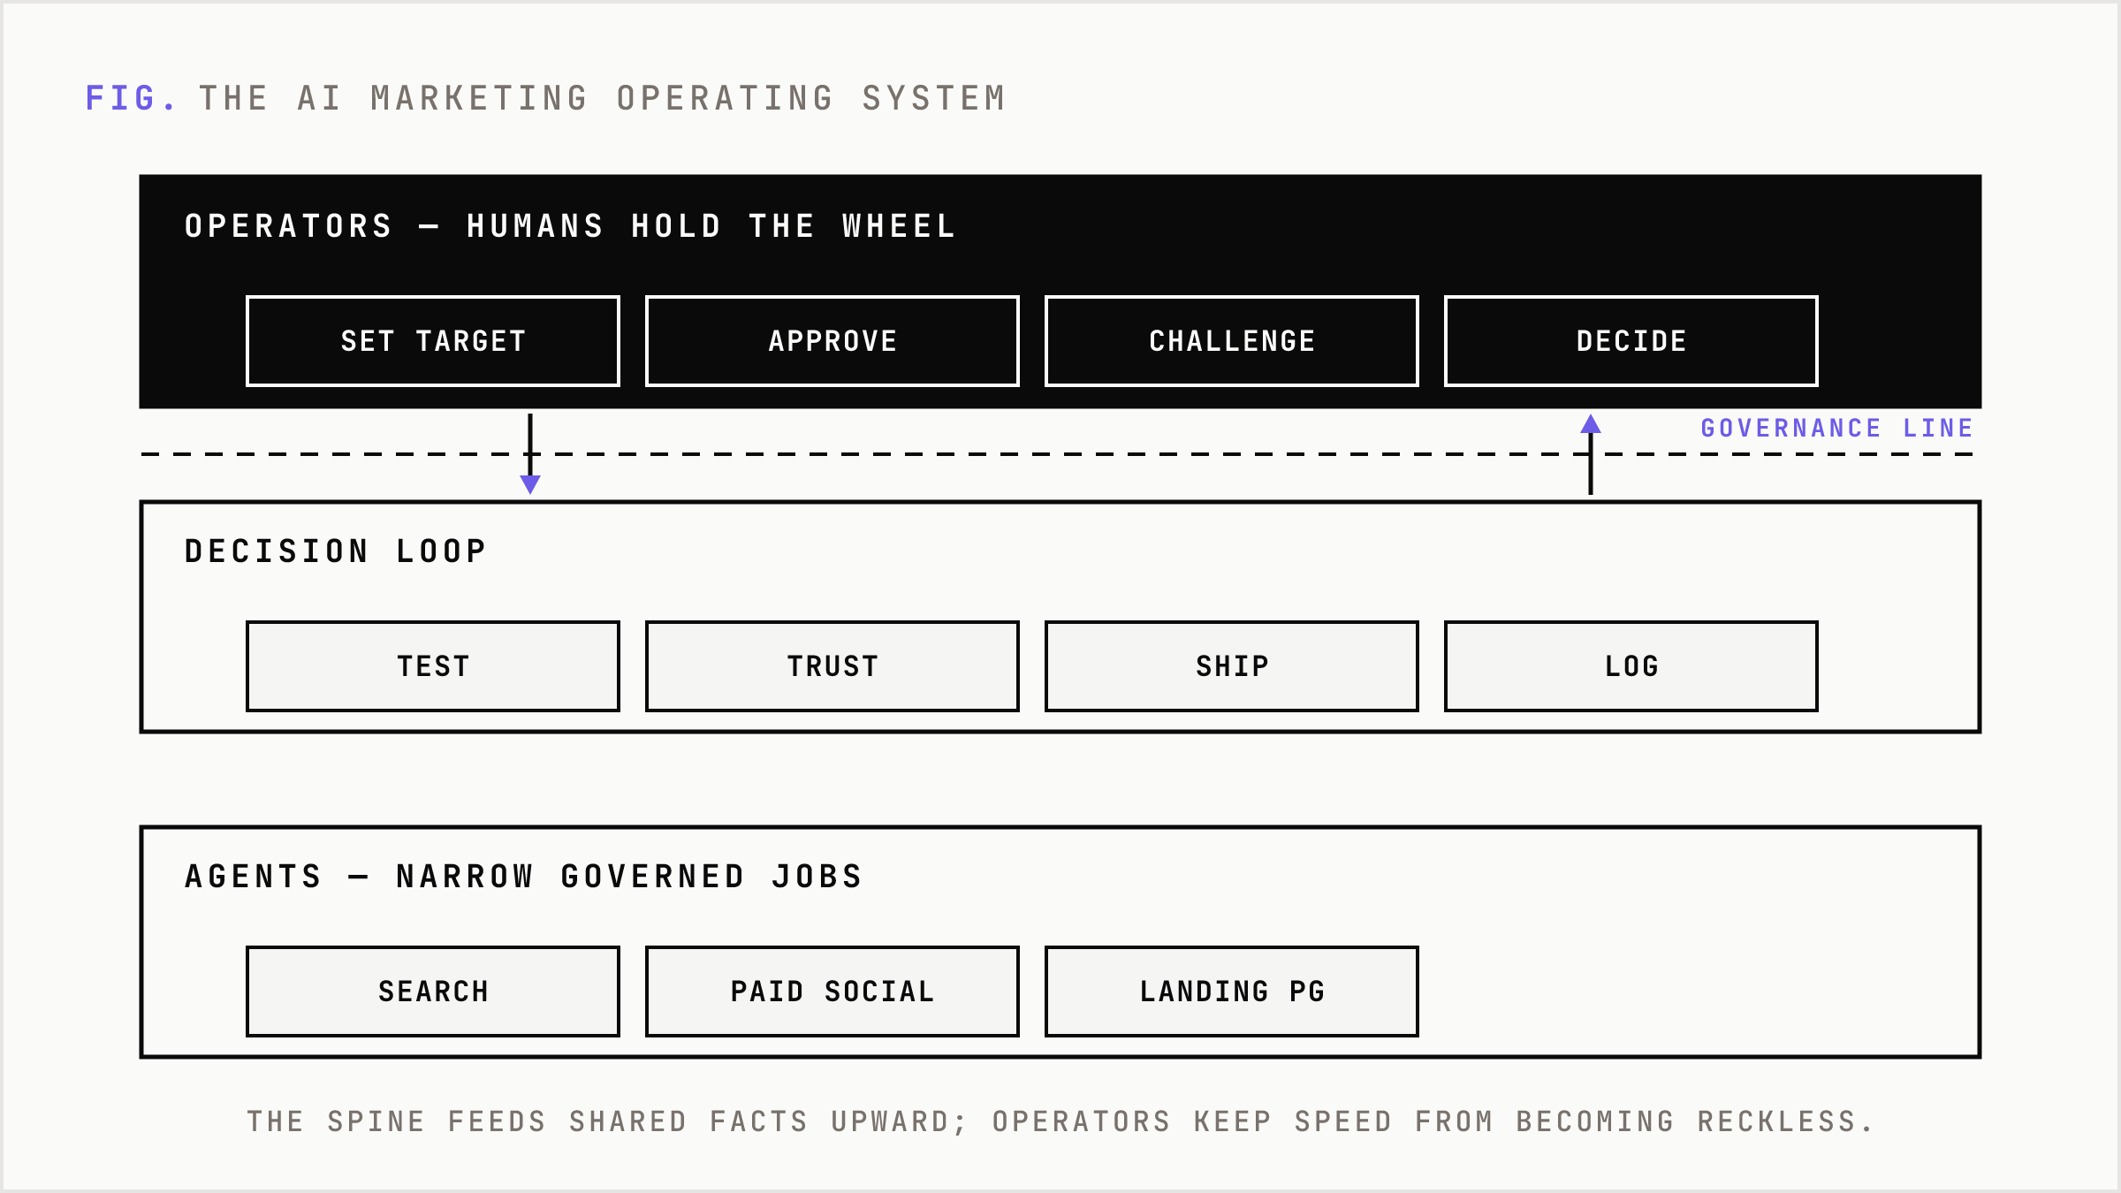Click the TEST box in Decision Loop

tap(433, 666)
